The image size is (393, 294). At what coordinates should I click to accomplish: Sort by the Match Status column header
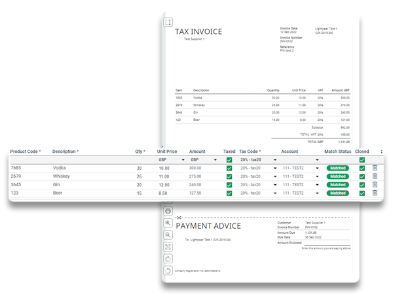337,152
